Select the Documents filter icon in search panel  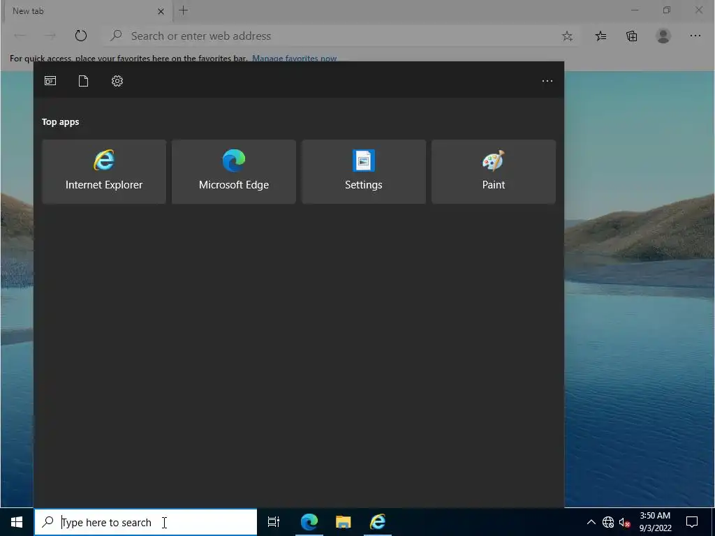coord(84,81)
